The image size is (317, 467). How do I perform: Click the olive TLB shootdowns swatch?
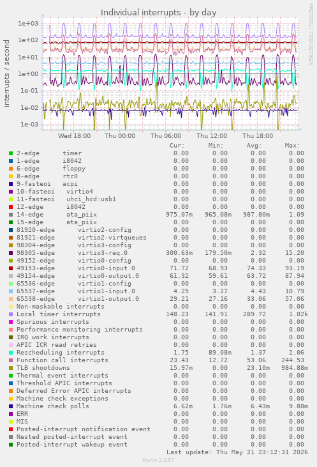(x=11, y=368)
